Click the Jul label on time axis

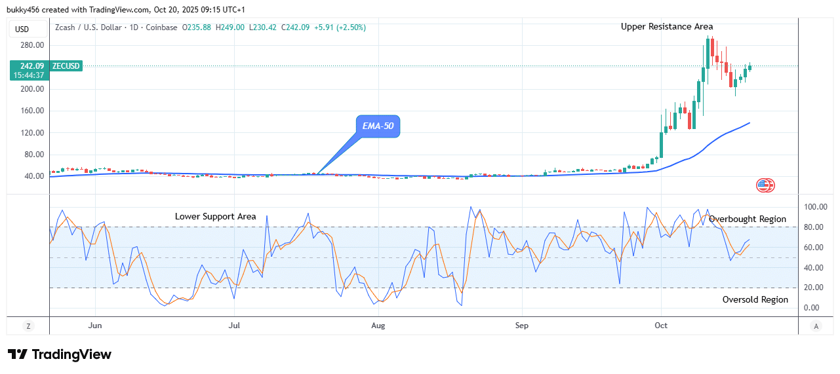pos(235,325)
